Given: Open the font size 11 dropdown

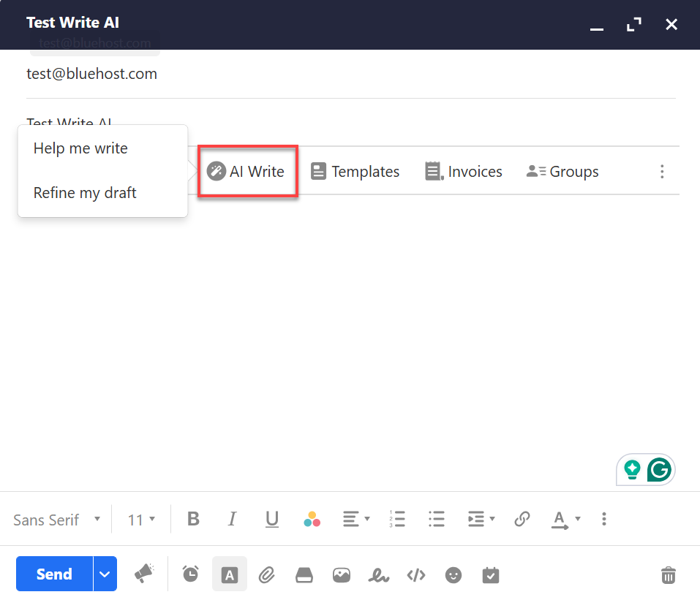Looking at the screenshot, I should coord(141,520).
